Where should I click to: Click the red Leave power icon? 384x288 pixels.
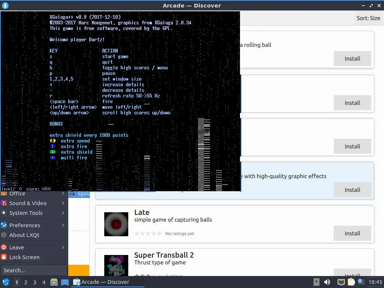(x=4, y=247)
